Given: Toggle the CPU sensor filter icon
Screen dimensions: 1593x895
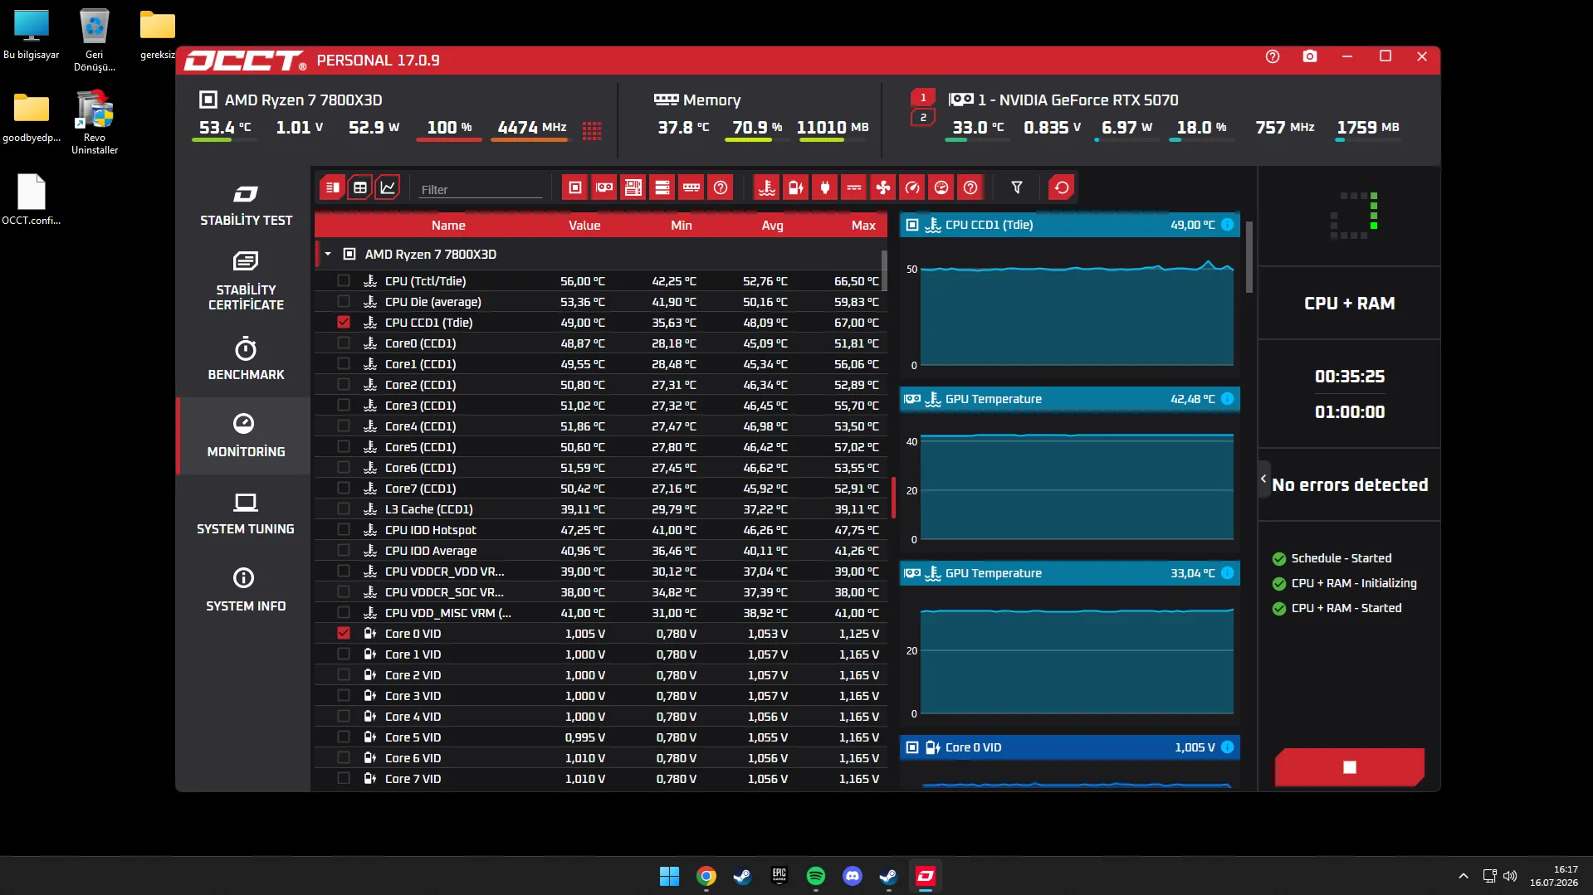Looking at the screenshot, I should click(x=574, y=187).
